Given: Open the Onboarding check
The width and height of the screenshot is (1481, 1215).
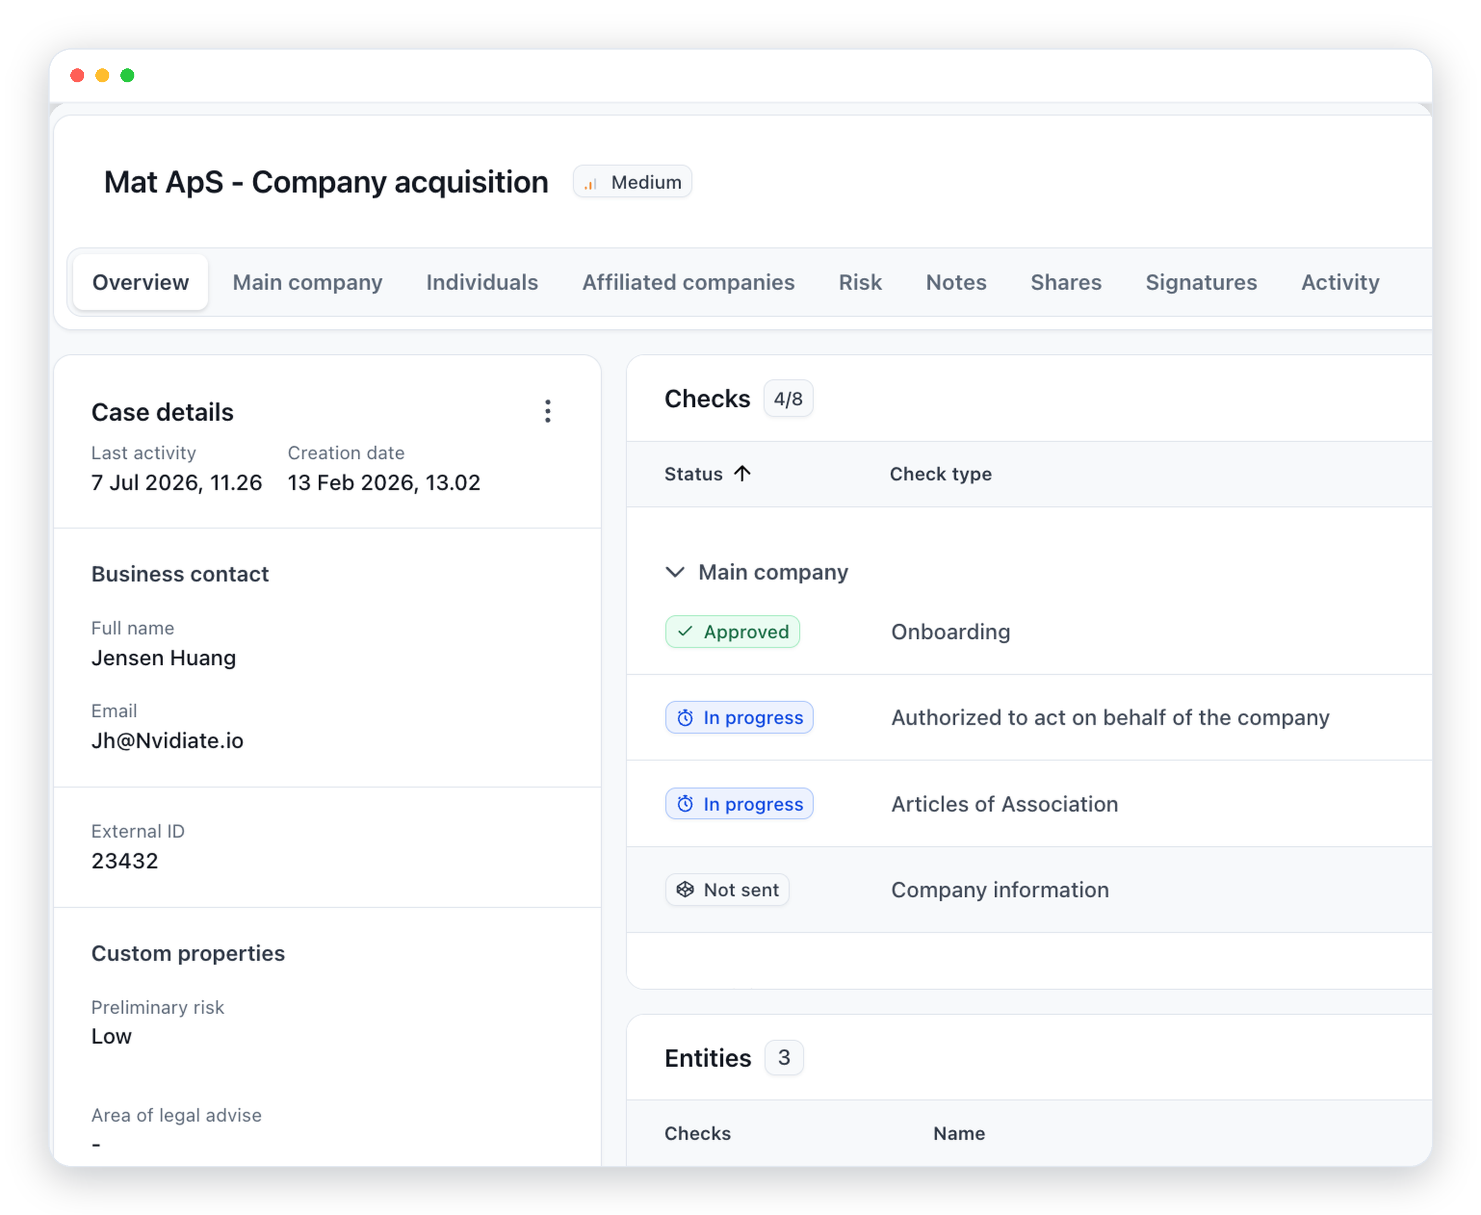Looking at the screenshot, I should coord(950,631).
